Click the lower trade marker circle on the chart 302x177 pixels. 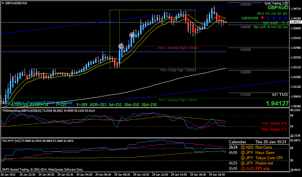121,46
